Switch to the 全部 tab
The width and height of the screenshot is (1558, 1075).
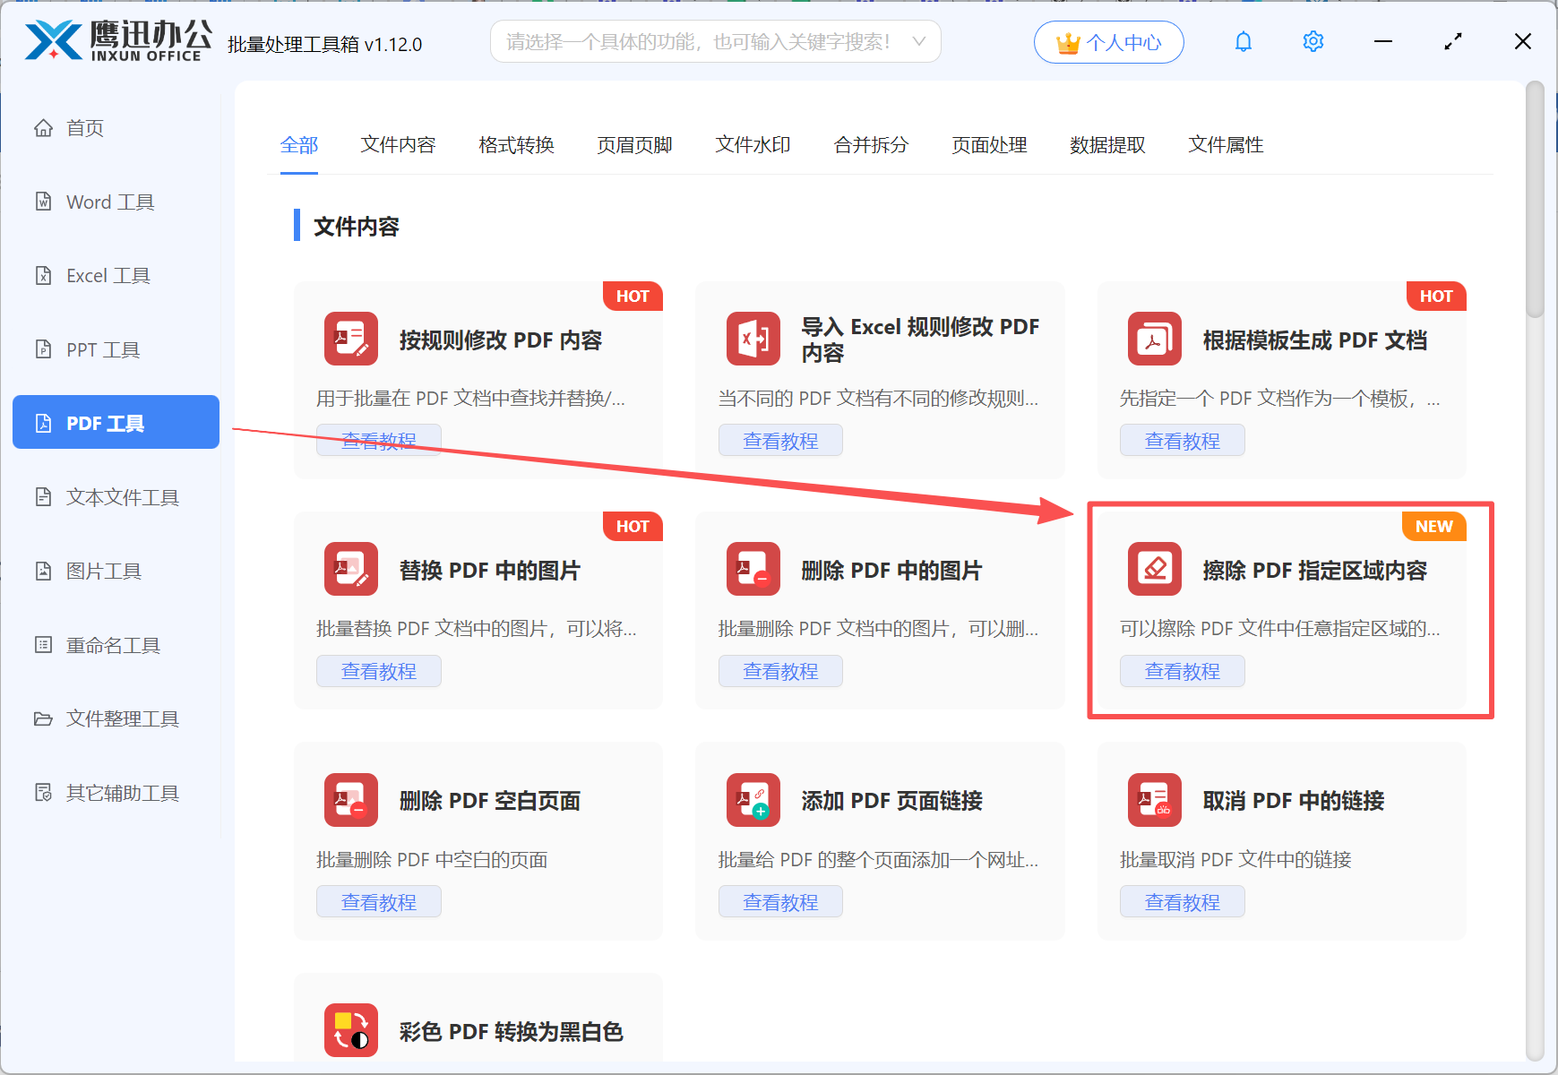coord(299,145)
